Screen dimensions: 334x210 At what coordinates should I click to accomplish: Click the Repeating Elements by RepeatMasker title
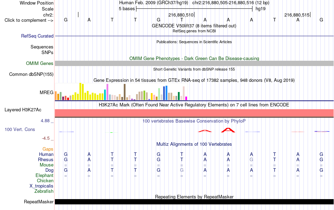(x=194, y=197)
